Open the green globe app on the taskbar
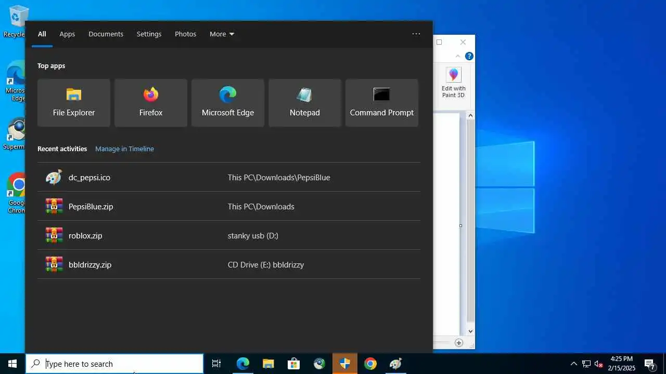The height and width of the screenshot is (374, 666). click(319, 364)
